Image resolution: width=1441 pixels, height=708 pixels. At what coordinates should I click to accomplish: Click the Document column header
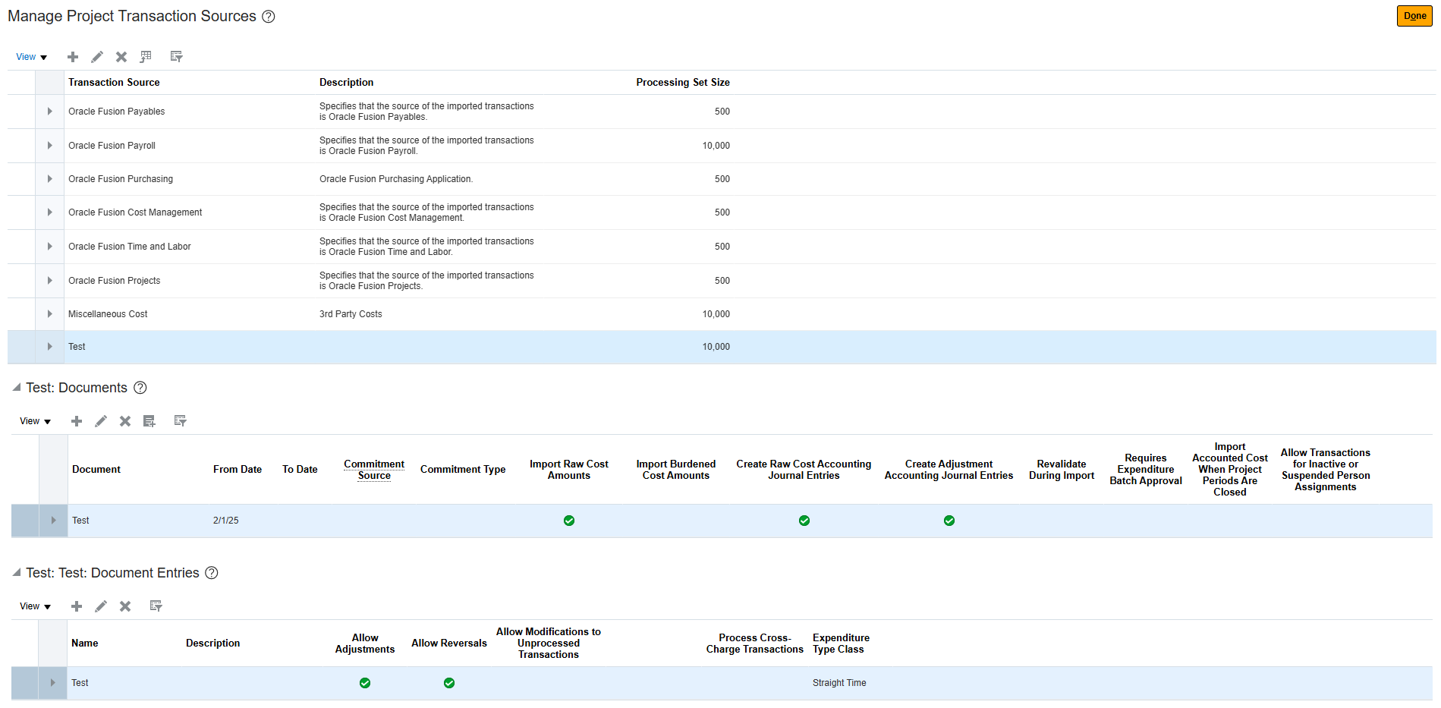click(x=96, y=470)
